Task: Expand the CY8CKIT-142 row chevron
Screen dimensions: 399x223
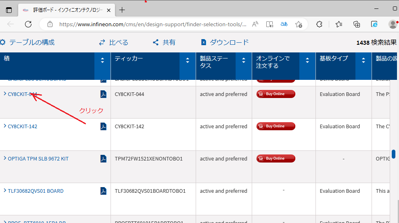Action: click(5, 126)
